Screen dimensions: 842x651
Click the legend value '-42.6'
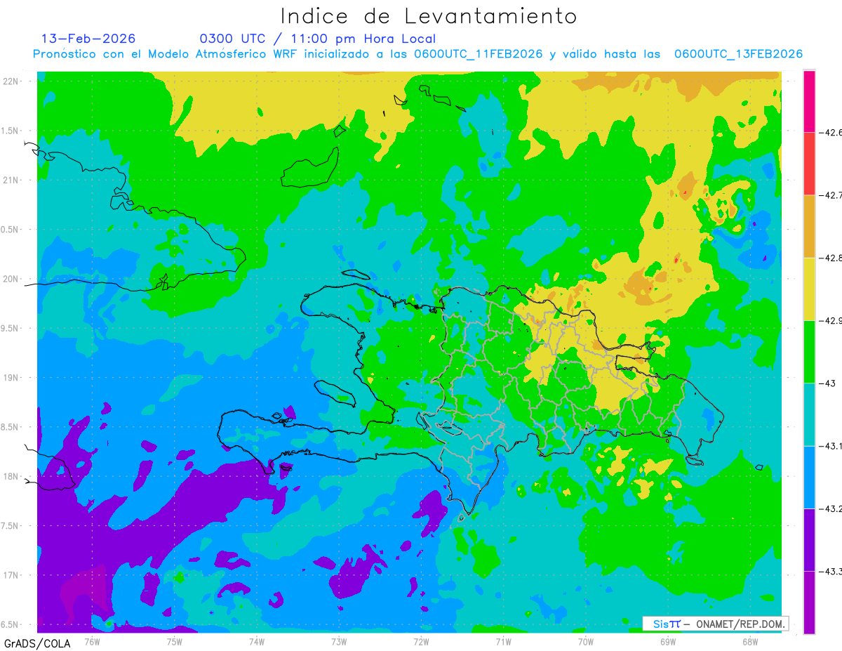click(x=830, y=132)
